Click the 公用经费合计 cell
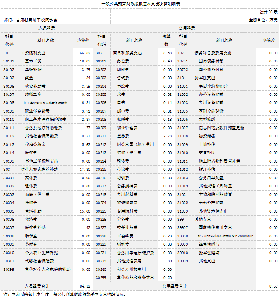This screenshot has width=279, height=298. [x=175, y=286]
